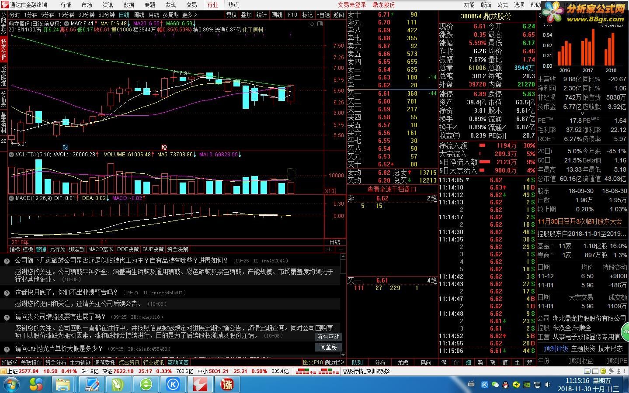Switch to 15分钟 chart period
This screenshot has height=393, width=629.
pos(66,15)
